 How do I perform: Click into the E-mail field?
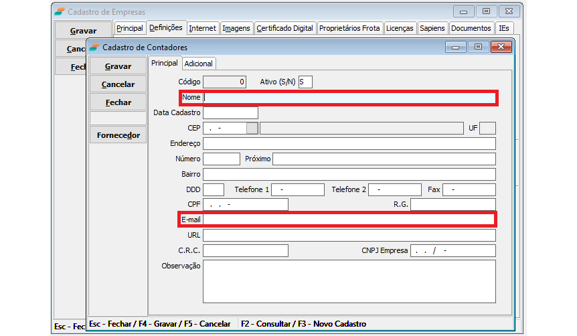click(x=349, y=220)
